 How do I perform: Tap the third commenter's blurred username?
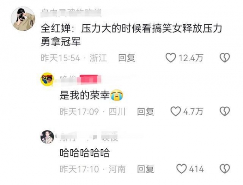coord(89,137)
